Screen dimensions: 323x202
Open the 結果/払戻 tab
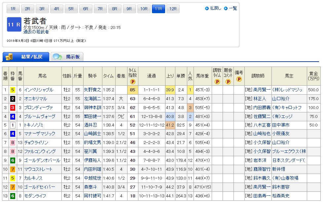pyautogui.click(x=26, y=57)
